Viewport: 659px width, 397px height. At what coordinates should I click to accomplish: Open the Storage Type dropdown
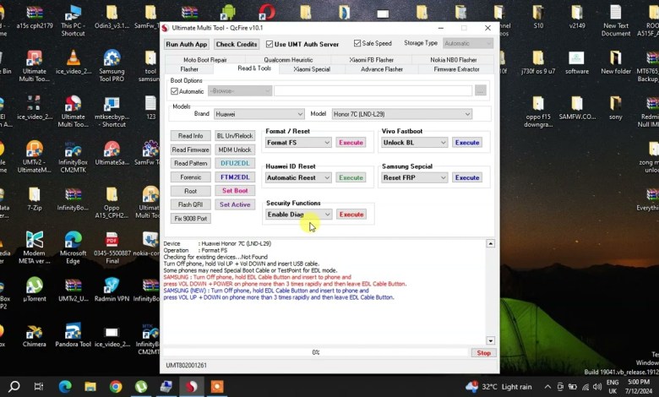pyautogui.click(x=468, y=43)
